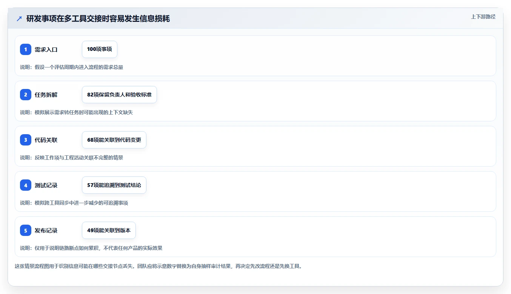The height and width of the screenshot is (294, 511).
Task: Click the step 3 number badge
Action: [x=26, y=140]
